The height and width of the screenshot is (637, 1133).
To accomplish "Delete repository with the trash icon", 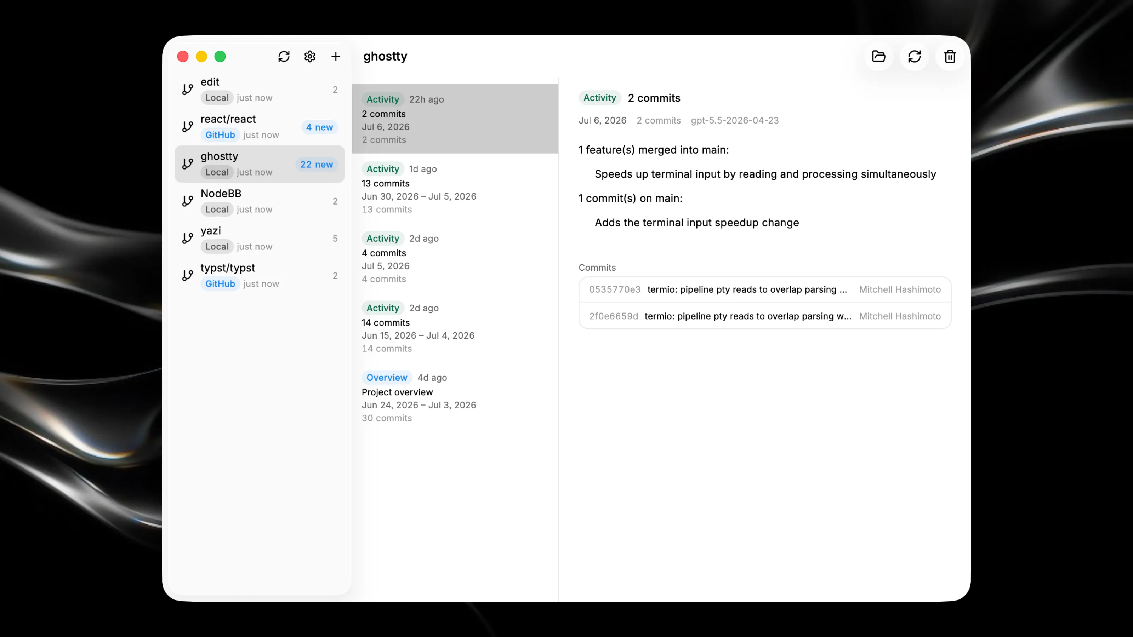I will (x=950, y=56).
